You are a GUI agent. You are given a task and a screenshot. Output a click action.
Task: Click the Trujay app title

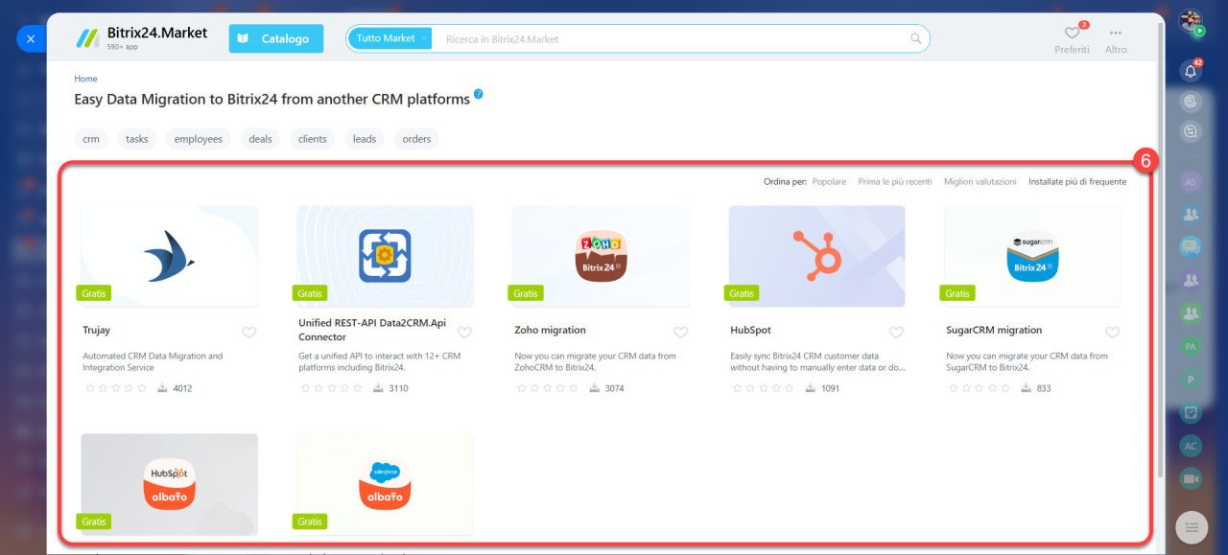(x=97, y=330)
